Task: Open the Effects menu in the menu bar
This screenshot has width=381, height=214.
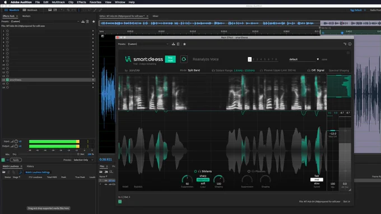Action: tap(81, 2)
